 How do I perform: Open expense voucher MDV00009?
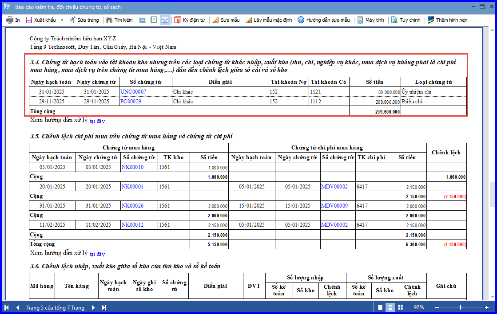334,206
